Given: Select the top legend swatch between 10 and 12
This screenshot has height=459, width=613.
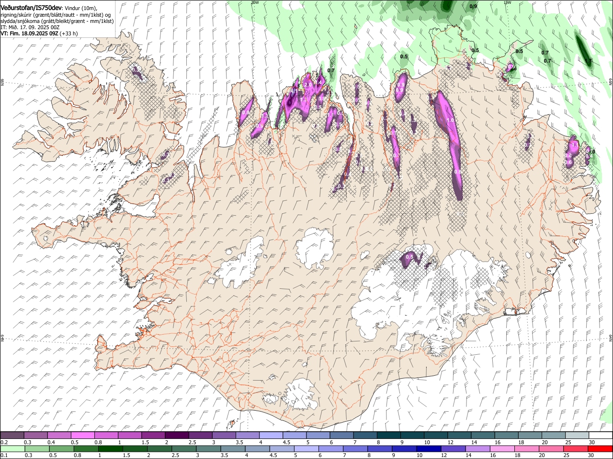Looking at the screenshot, I should pos(435,436).
